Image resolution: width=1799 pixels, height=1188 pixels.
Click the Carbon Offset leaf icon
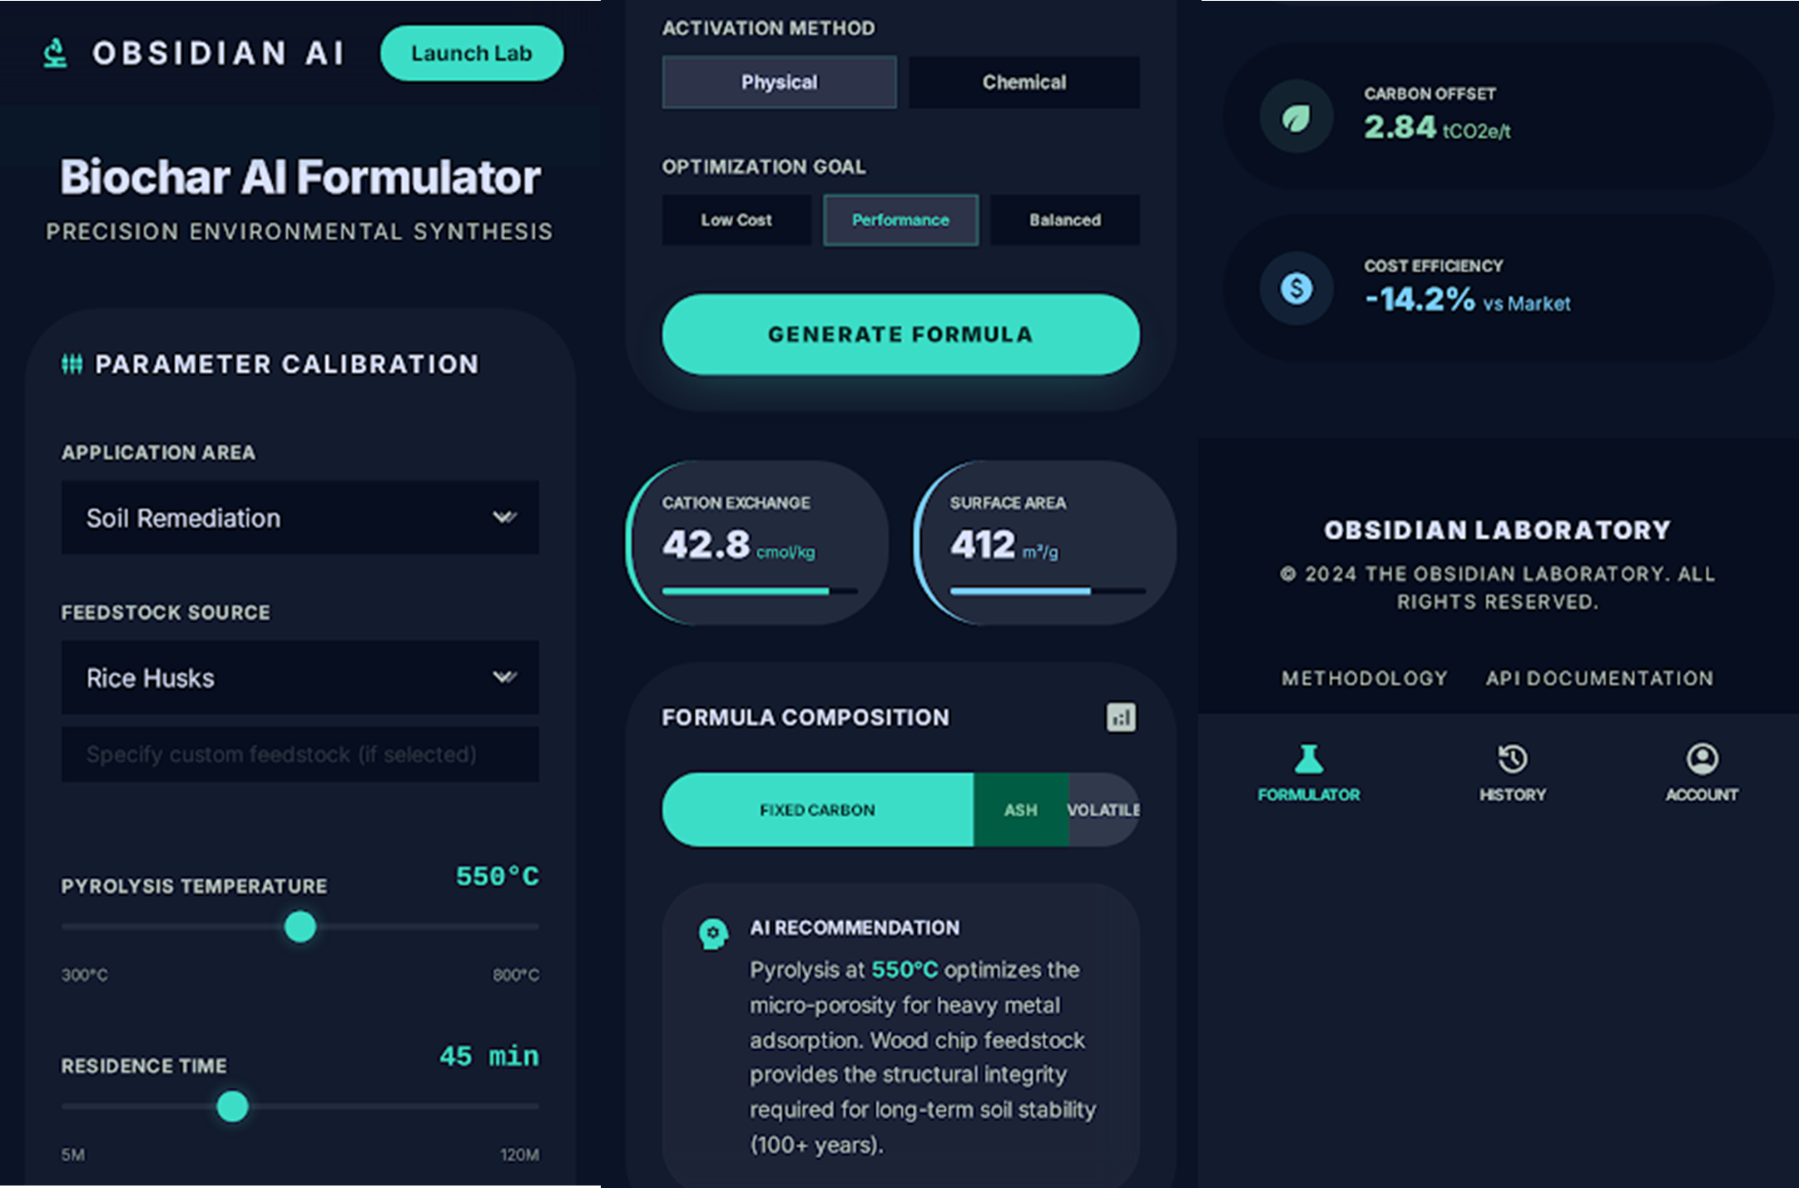coord(1296,117)
